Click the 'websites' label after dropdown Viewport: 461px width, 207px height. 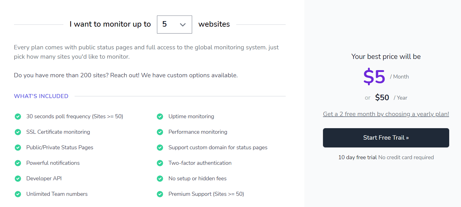pos(214,24)
